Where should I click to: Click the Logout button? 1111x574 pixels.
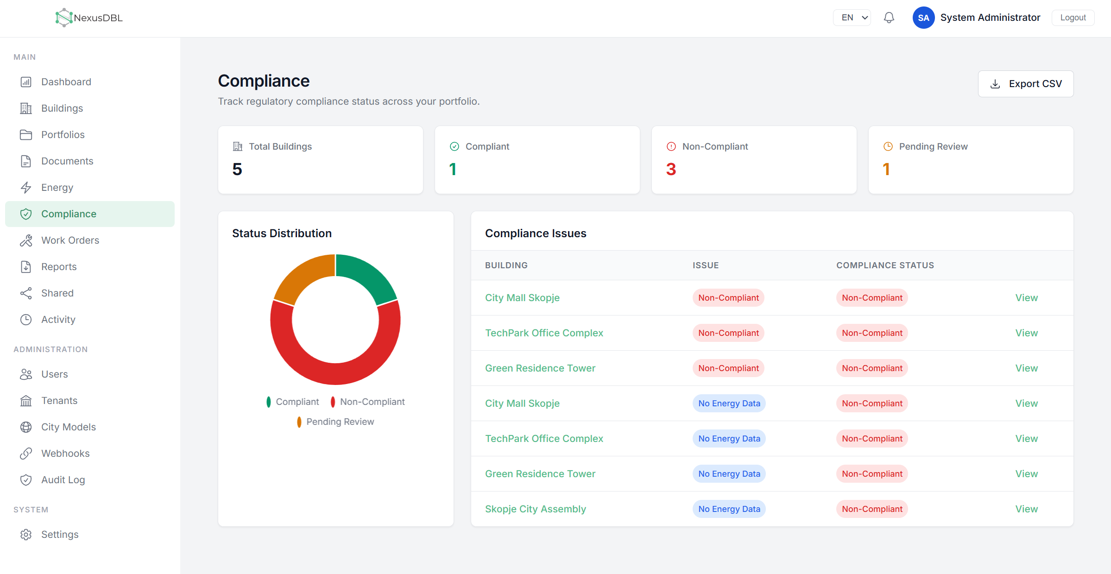coord(1073,18)
